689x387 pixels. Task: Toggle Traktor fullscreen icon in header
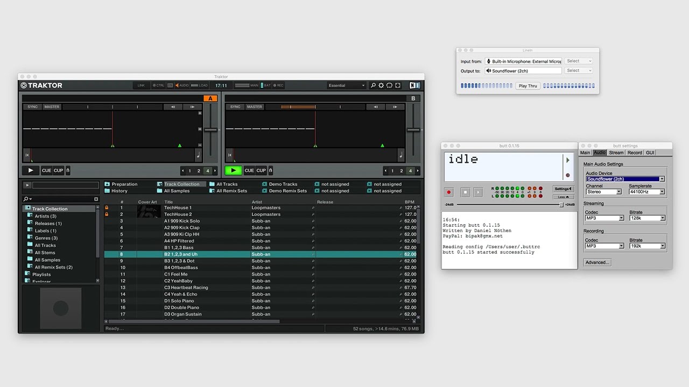click(x=398, y=85)
